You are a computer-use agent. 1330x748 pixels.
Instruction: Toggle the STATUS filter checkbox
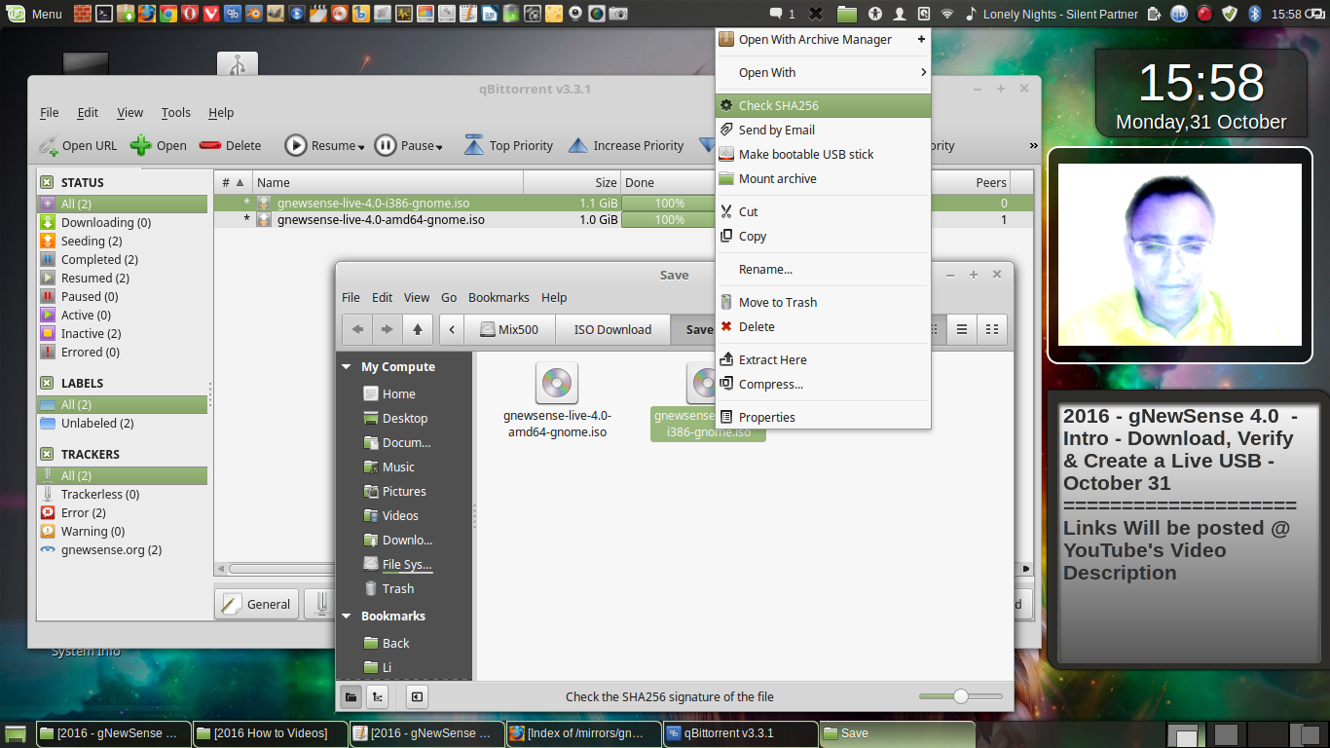click(x=47, y=182)
